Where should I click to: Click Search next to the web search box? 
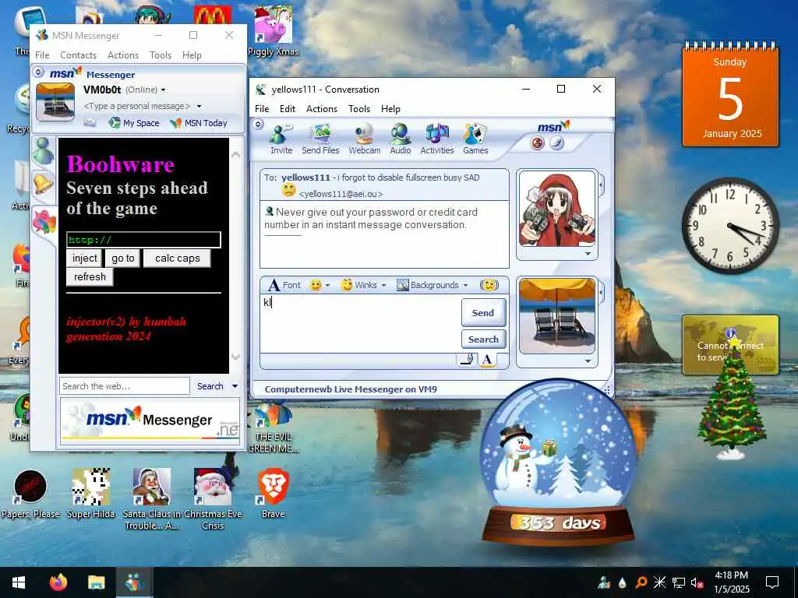coord(210,386)
